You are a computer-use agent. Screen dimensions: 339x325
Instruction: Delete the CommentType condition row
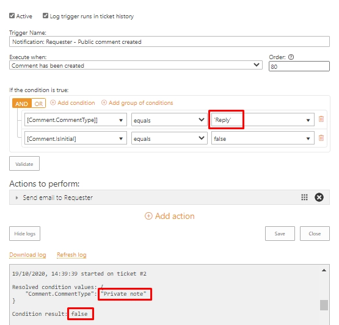click(x=321, y=119)
